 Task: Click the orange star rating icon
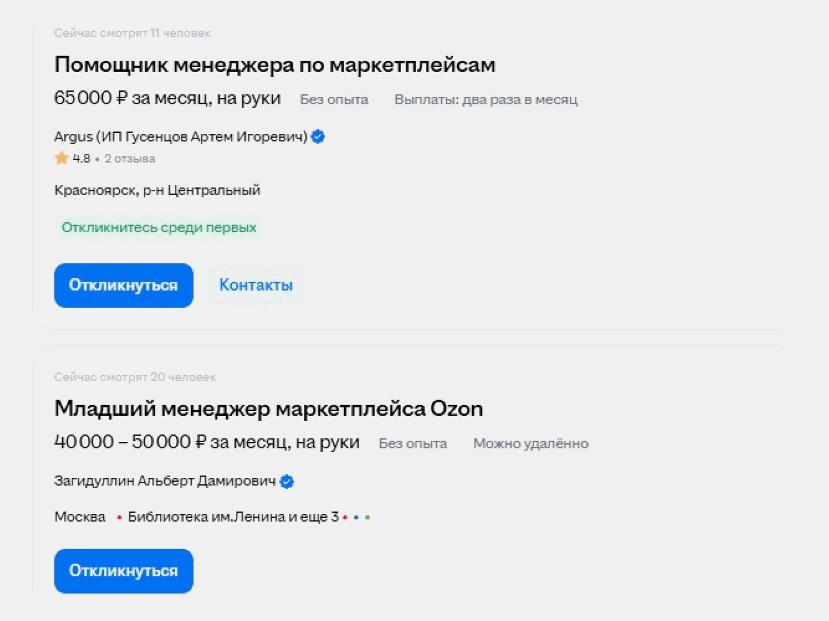[61, 158]
